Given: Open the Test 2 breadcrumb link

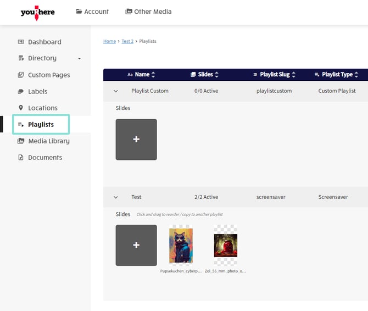Looking at the screenshot, I should click(127, 41).
